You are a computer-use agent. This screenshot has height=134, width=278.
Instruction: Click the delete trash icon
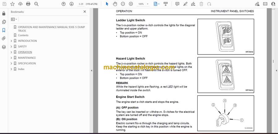coord(201,4)
